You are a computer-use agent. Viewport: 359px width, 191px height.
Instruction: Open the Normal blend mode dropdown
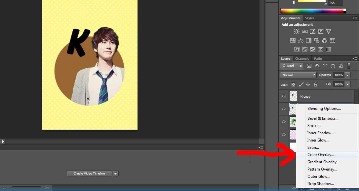click(298, 75)
